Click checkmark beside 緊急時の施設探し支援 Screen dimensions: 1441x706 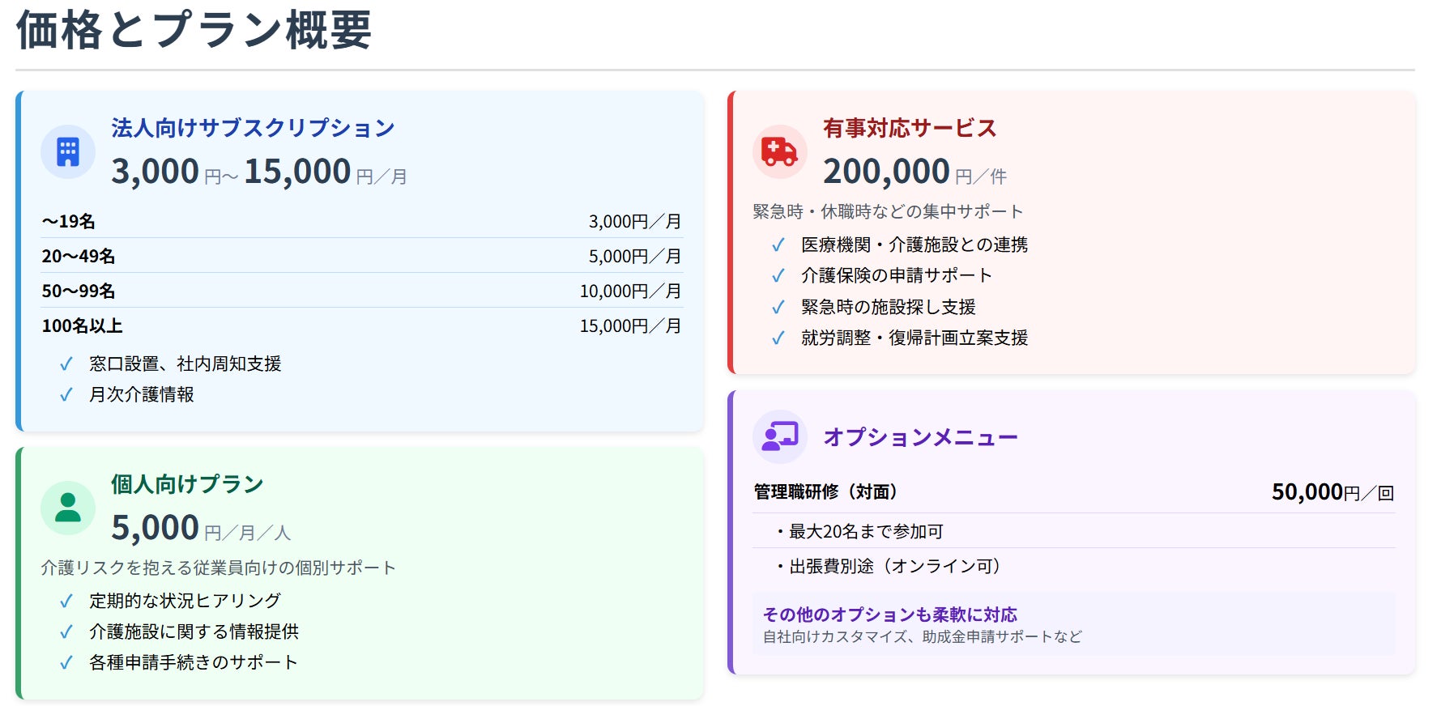(x=778, y=308)
